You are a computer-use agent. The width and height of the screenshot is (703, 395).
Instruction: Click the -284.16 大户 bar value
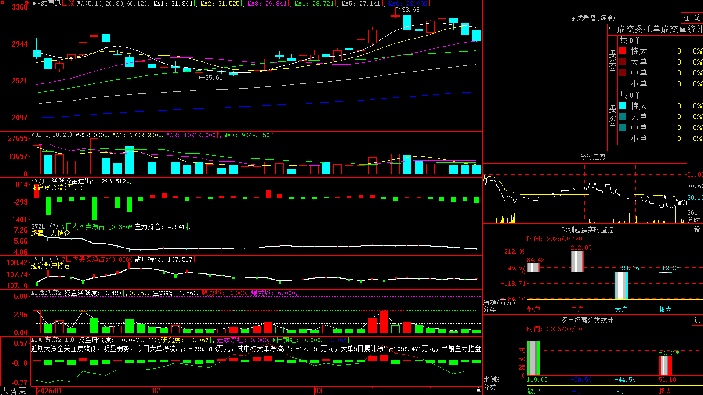pos(627,268)
